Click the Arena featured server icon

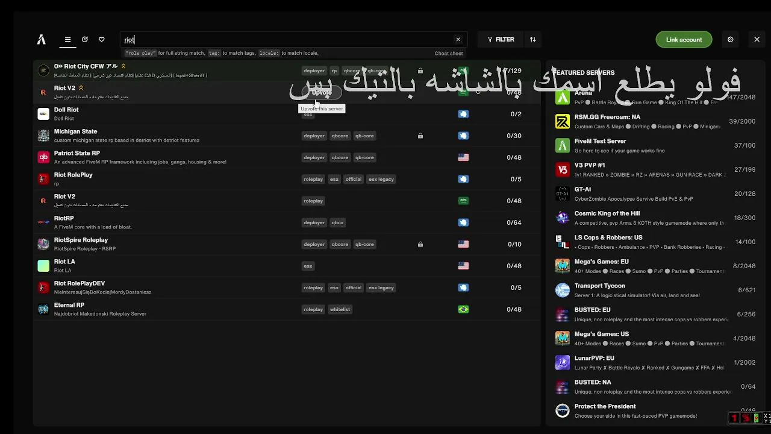562,98
